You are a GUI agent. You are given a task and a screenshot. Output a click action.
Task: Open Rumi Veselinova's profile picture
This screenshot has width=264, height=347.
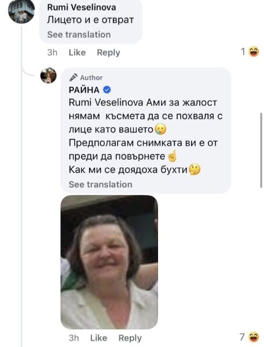[x=21, y=10]
